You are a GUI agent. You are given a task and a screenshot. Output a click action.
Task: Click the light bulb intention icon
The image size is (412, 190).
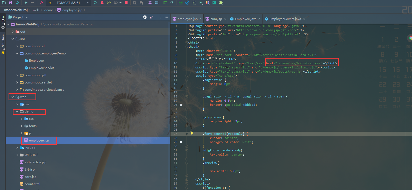pyautogui.click(x=192, y=133)
